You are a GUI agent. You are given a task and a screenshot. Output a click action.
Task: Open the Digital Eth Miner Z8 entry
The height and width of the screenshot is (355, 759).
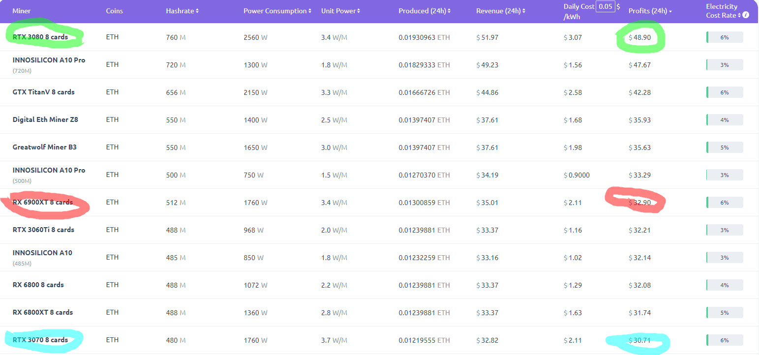click(x=45, y=119)
